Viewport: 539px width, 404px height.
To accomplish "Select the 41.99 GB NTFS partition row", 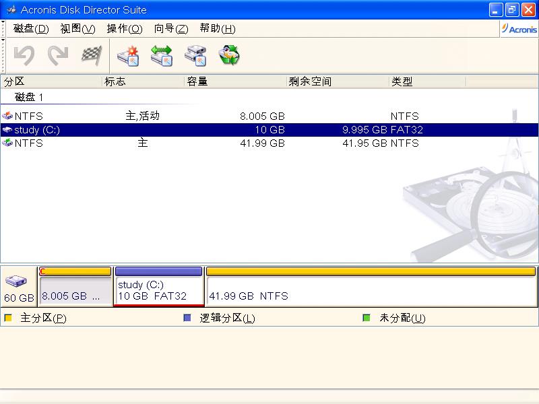I will (269, 143).
